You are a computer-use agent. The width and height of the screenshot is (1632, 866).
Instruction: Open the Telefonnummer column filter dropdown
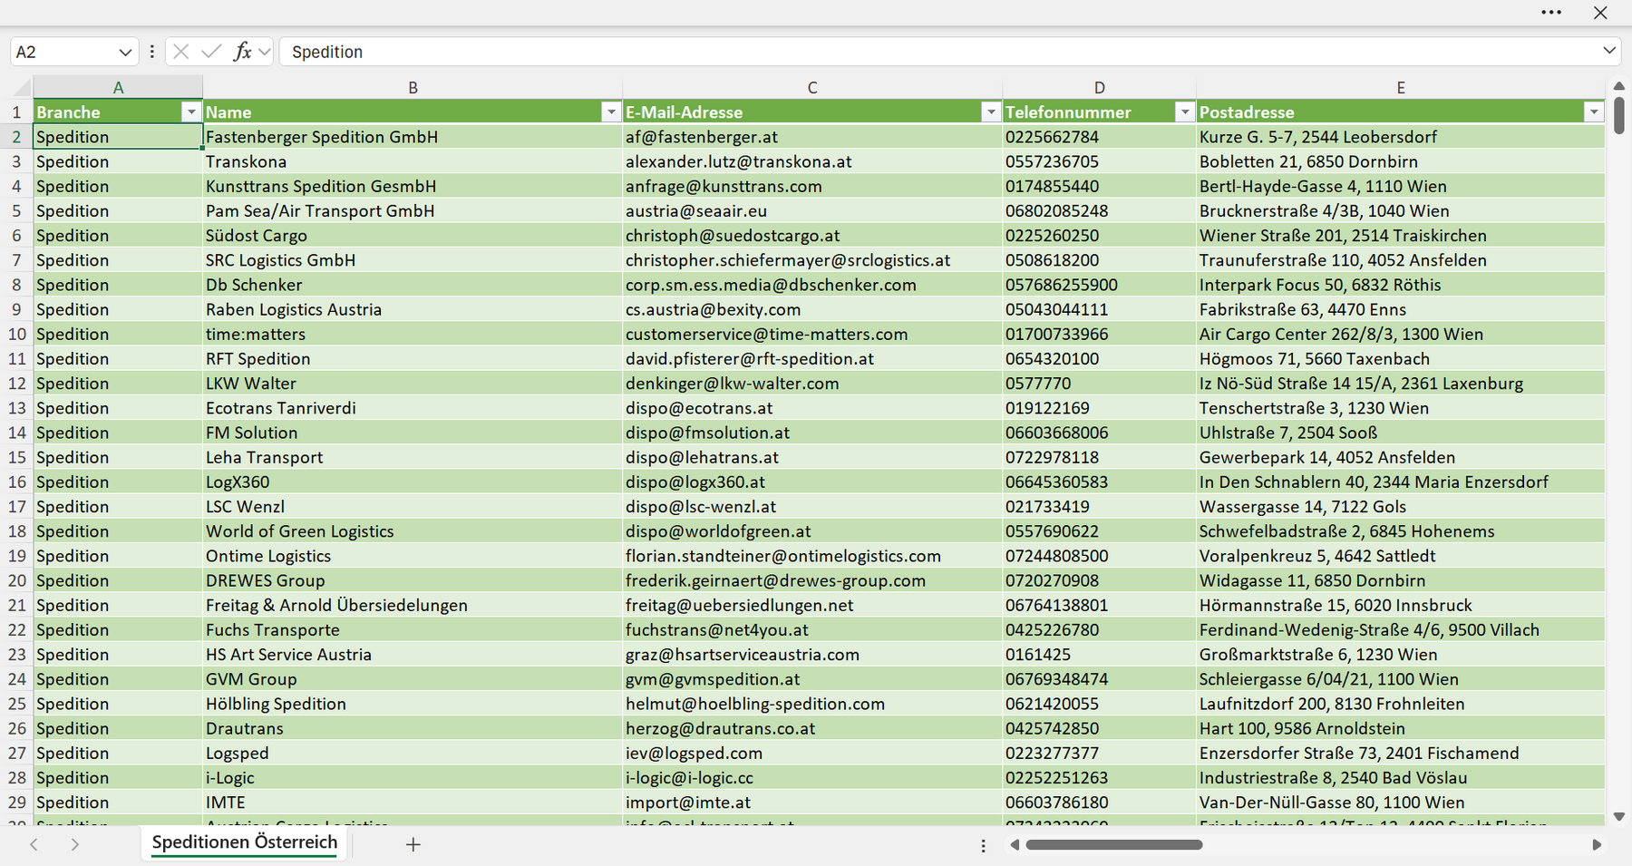(1184, 112)
